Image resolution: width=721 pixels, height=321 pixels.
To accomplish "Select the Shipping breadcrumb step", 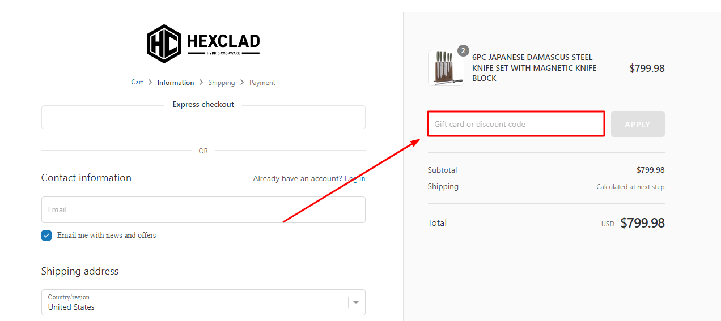I will point(221,83).
